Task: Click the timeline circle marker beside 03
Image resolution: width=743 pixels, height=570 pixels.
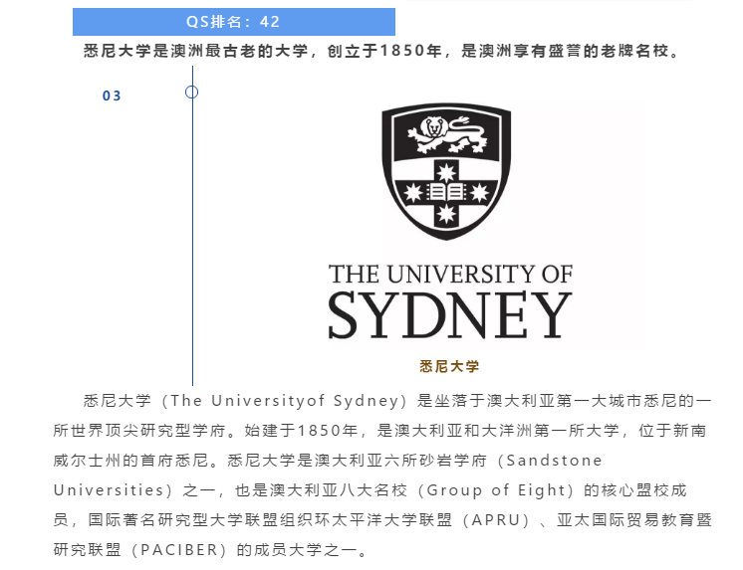Action: [191, 92]
